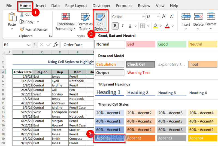Toggle Italic formatting
Image resolution: width=218 pixels, height=146 pixels.
[122, 26]
